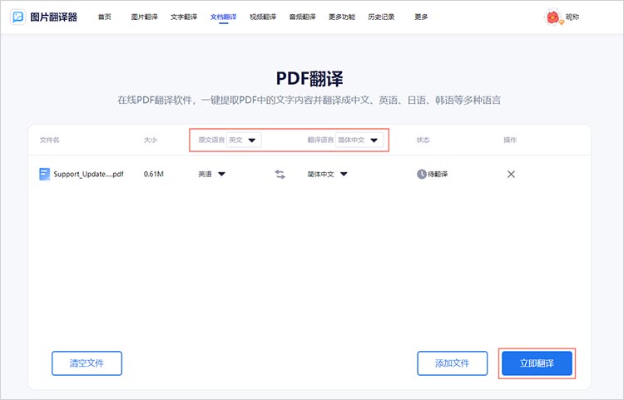Click the clock icon next to 待翻译

[422, 174]
